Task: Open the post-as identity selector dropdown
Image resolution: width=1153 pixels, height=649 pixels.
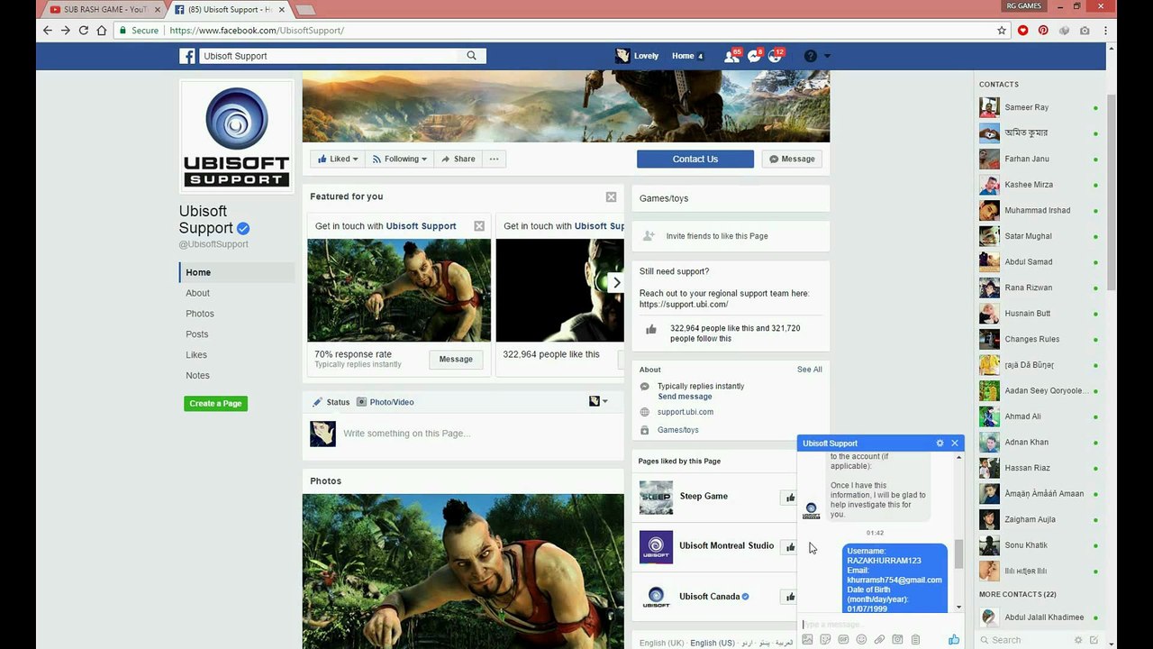Action: point(599,401)
